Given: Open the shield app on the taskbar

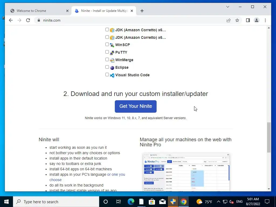Looking at the screenshot, I should click(173, 202).
